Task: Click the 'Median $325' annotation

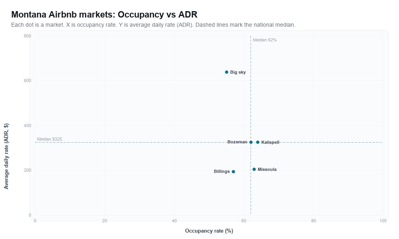Action: 49,139
